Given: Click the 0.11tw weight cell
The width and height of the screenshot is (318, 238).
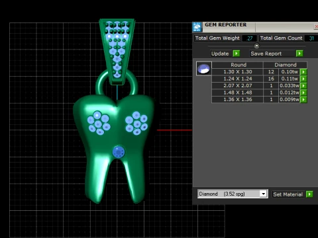Looking at the screenshot, I should pos(290,79).
